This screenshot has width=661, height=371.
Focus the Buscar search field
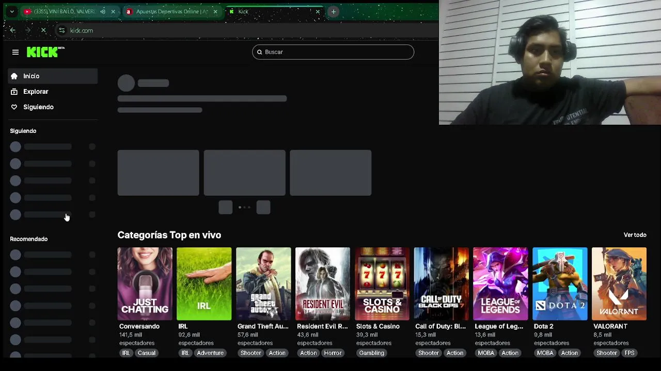[333, 52]
